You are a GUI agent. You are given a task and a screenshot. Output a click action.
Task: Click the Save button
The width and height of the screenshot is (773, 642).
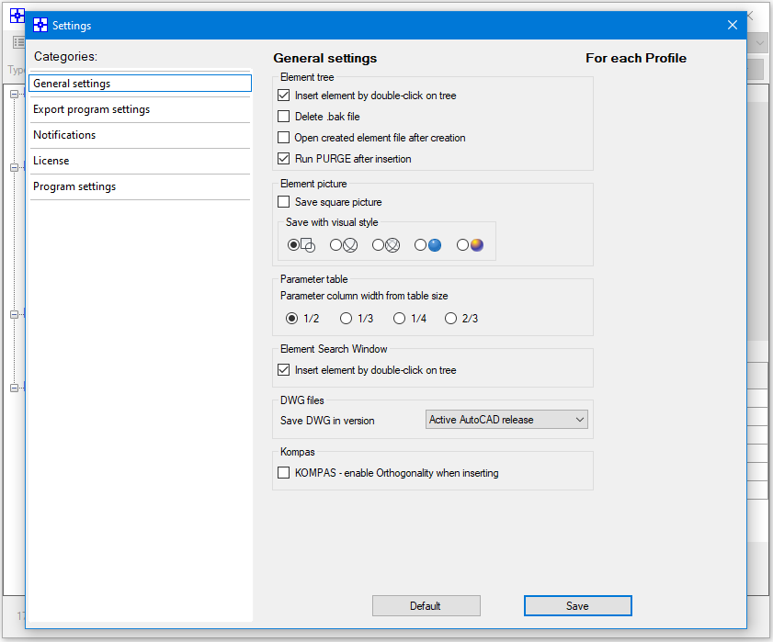point(578,605)
